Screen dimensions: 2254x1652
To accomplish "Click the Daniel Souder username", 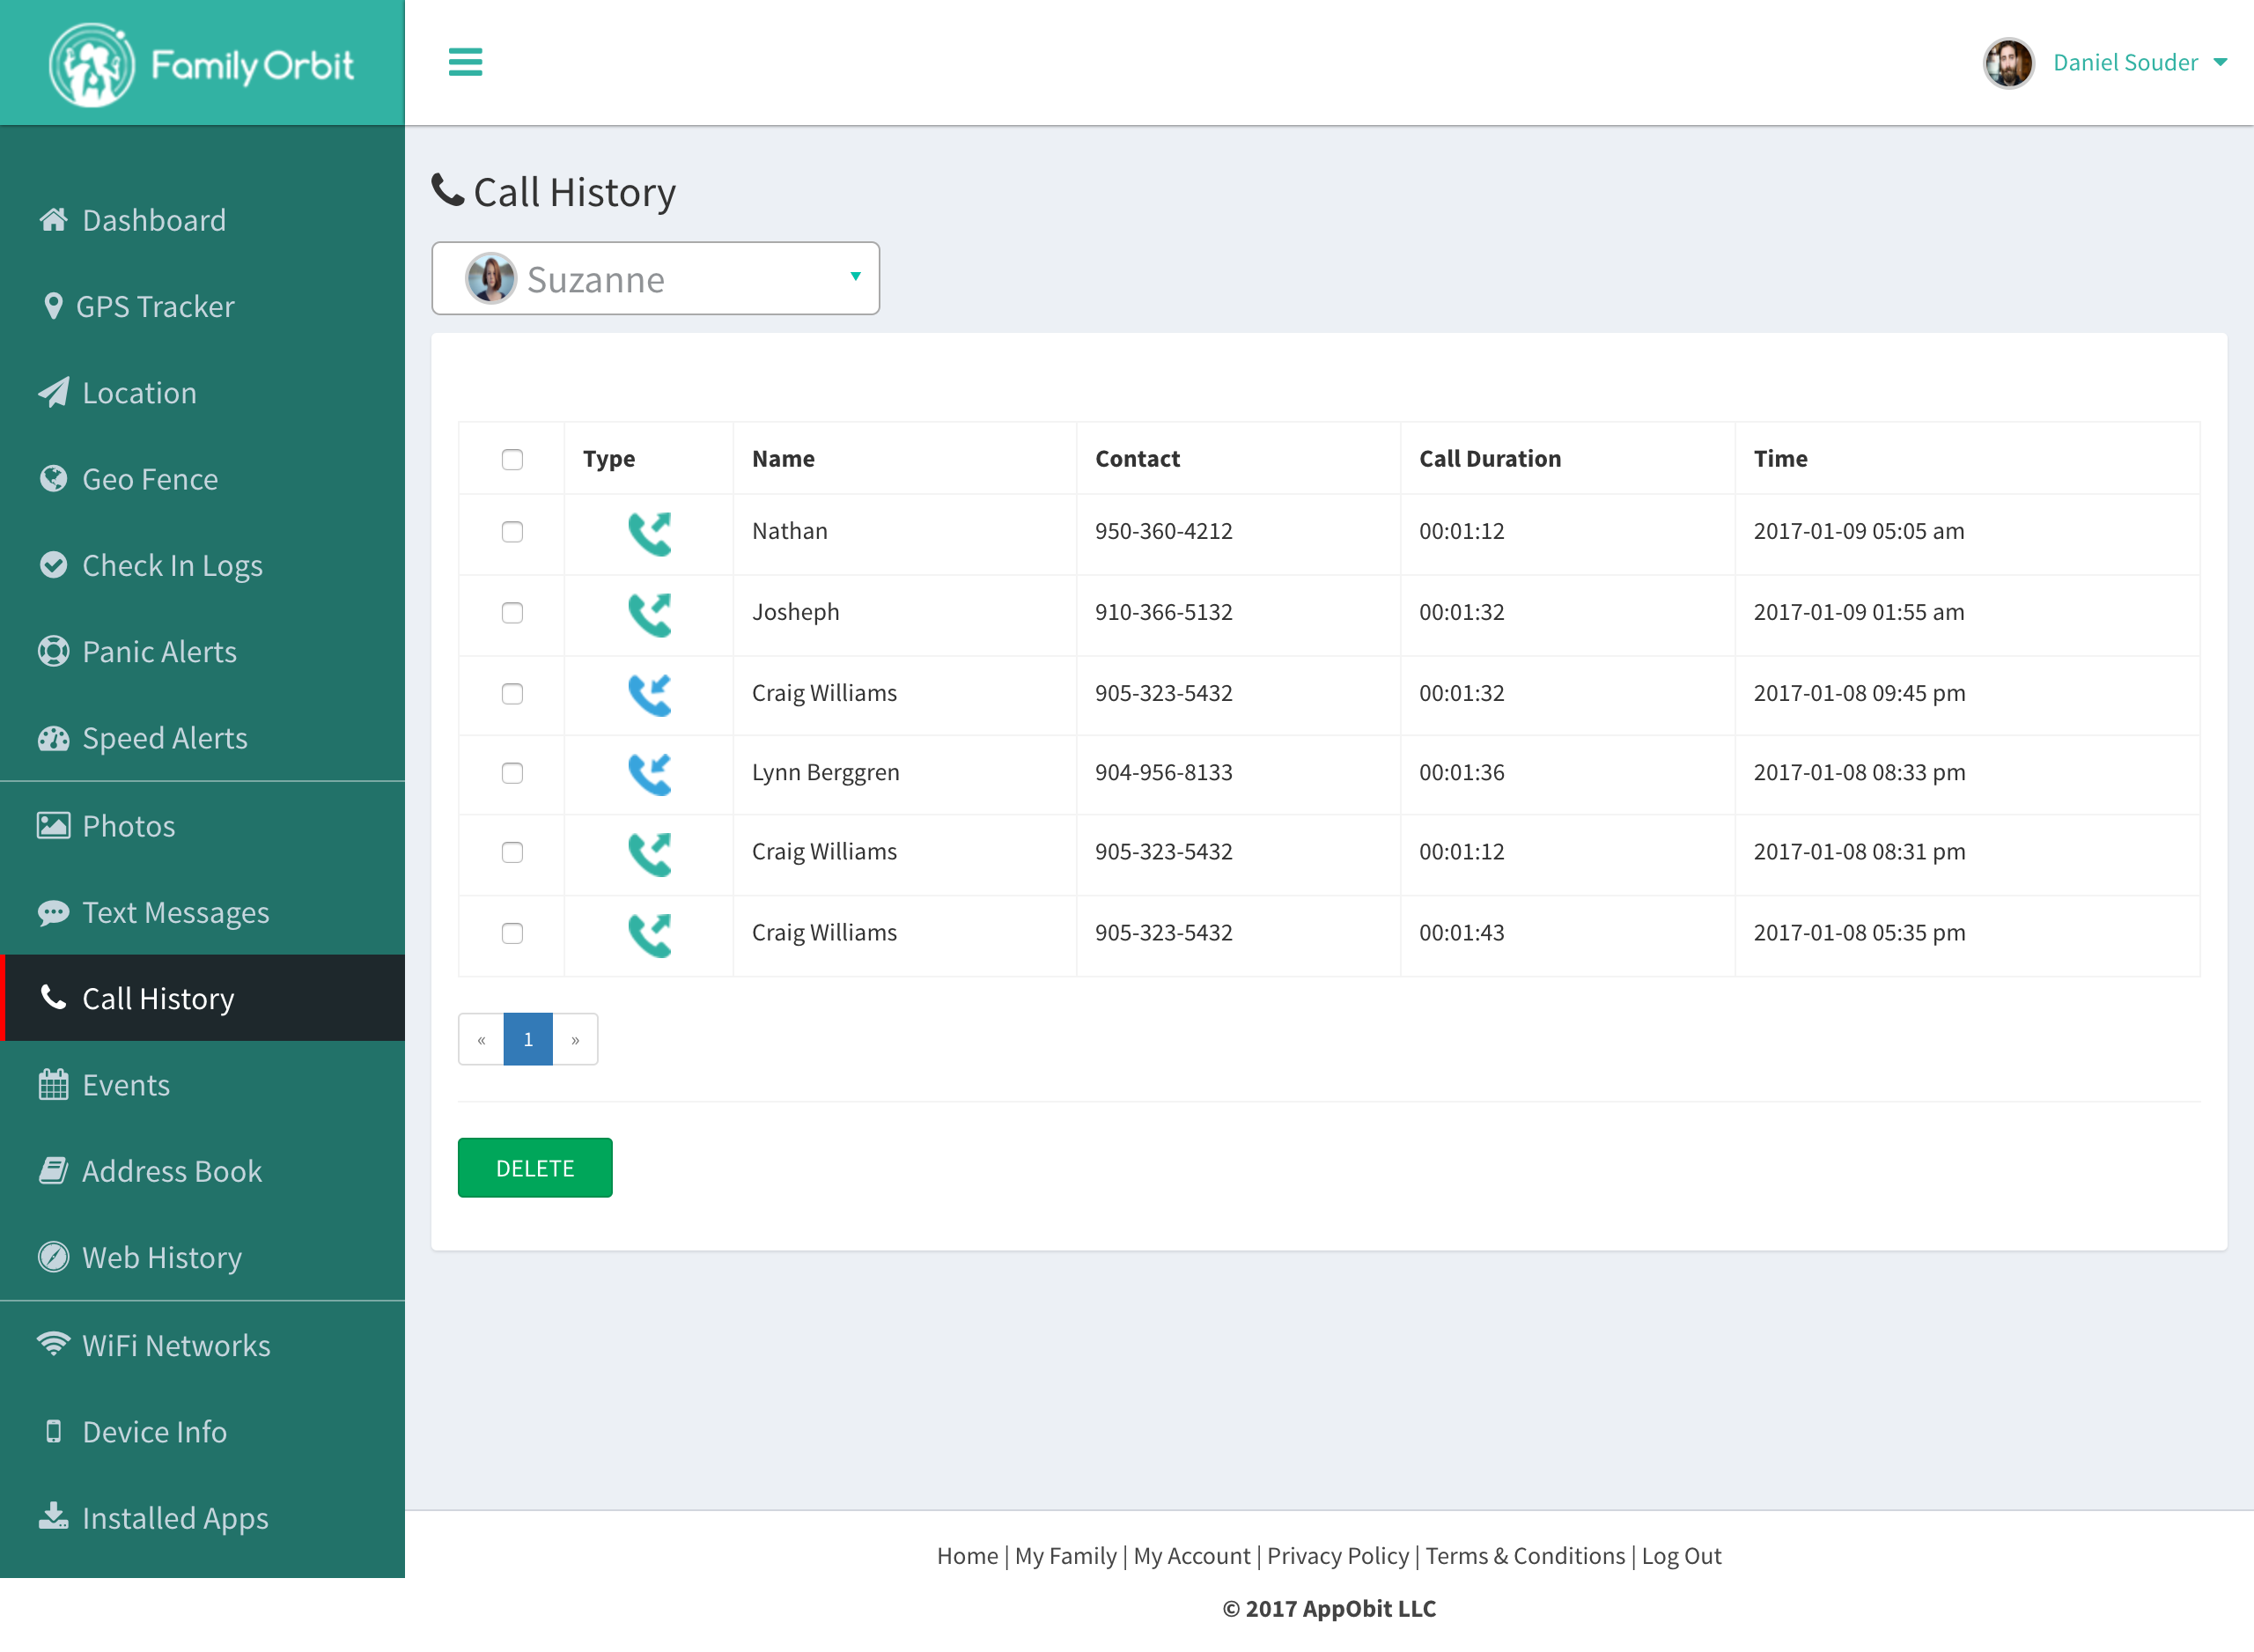I will (x=2125, y=62).
